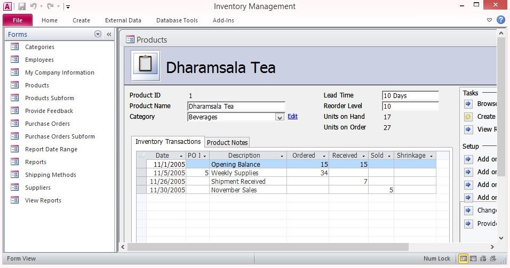Open the Database Tools ribbon tab
510x268 pixels.
point(177,20)
